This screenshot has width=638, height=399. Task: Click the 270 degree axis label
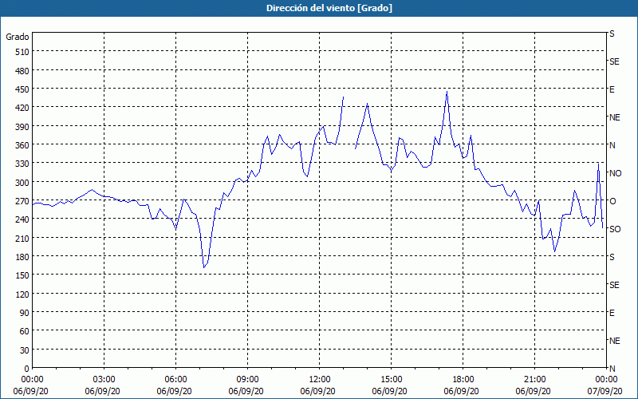(x=22, y=201)
